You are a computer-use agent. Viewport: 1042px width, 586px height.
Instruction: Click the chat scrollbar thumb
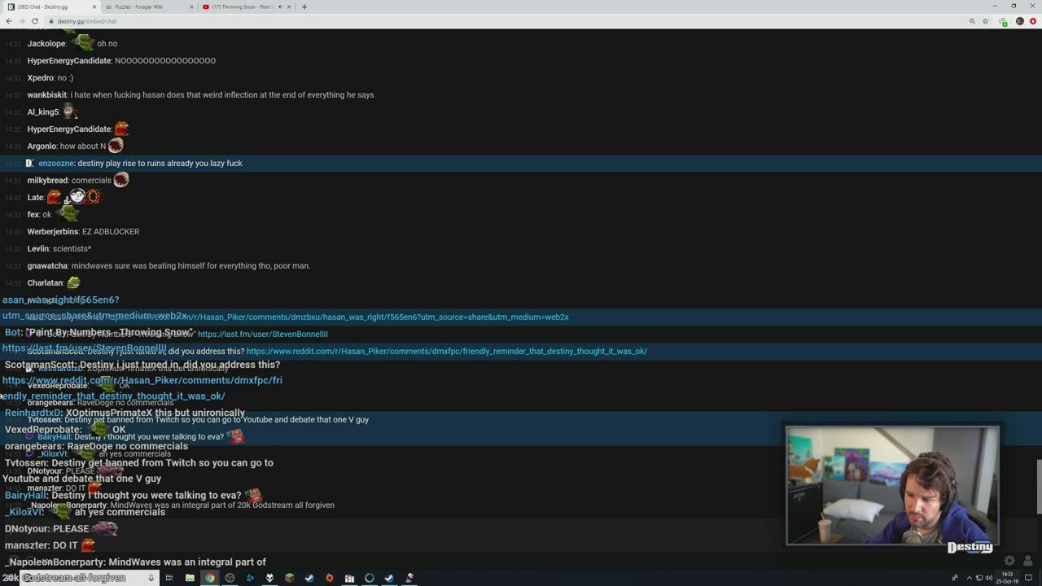[1038, 487]
